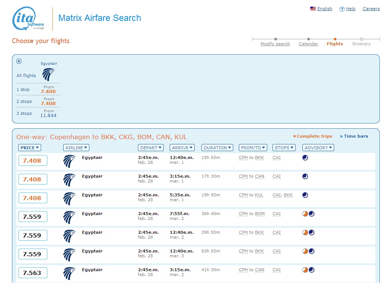Click Egyptair logo in the 7.563 flight row
Image resolution: width=391 pixels, height=294 pixels.
(x=70, y=273)
